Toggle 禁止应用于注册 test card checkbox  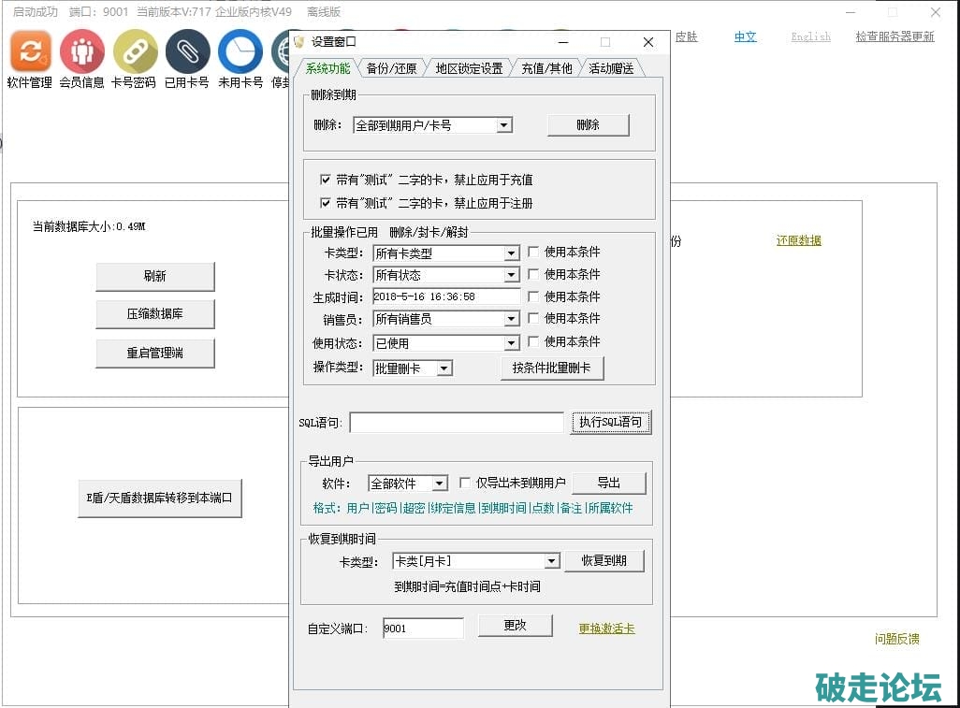point(326,203)
